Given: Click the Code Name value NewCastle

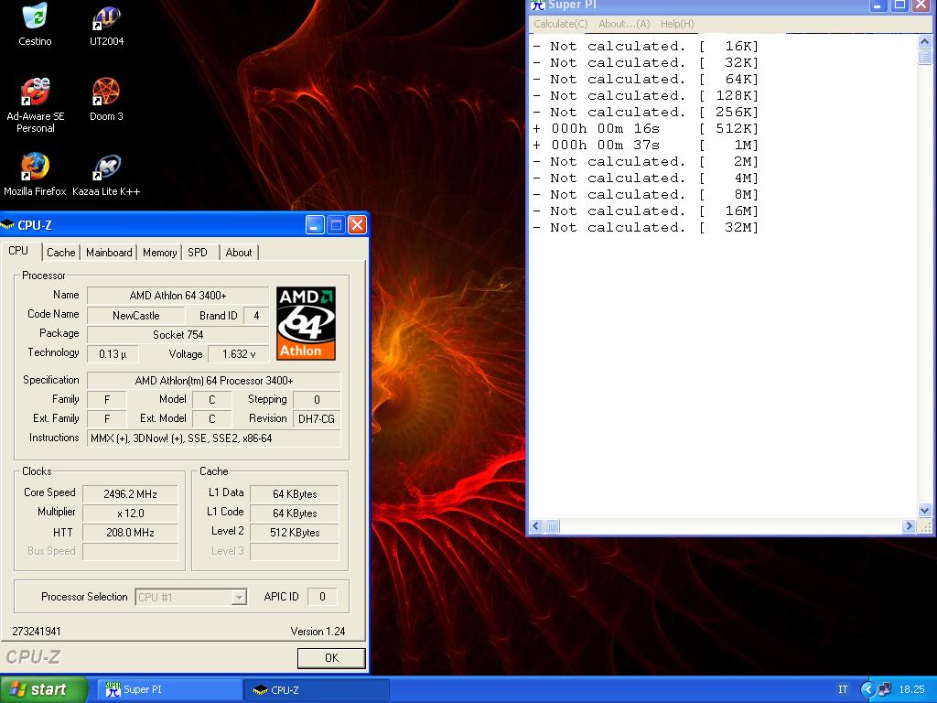Looking at the screenshot, I should click(135, 316).
